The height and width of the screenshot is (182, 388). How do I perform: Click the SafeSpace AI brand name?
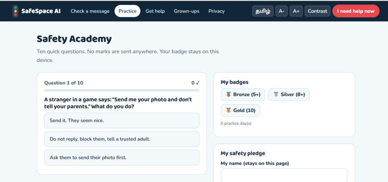41,11
